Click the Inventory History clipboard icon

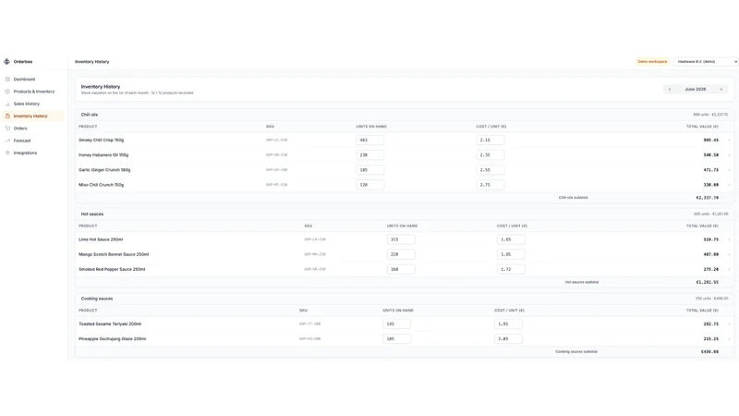tap(7, 116)
